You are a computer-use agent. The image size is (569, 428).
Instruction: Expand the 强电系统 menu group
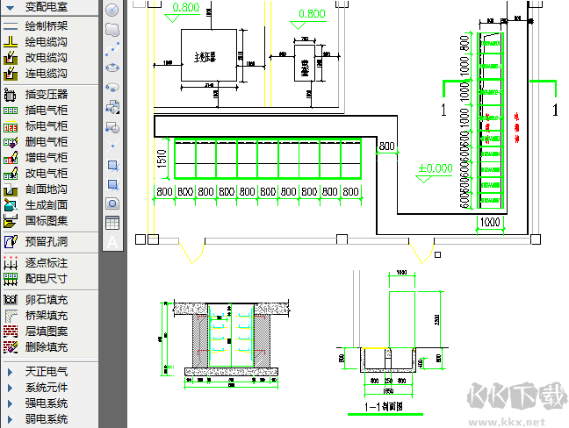point(11,403)
